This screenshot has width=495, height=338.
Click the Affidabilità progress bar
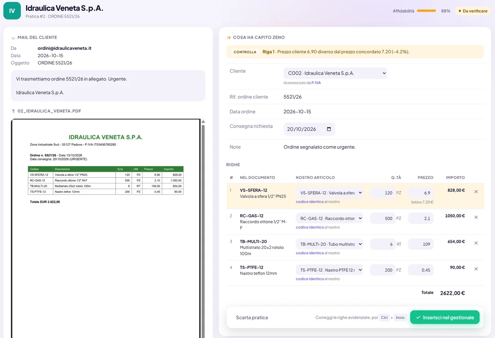click(x=426, y=11)
